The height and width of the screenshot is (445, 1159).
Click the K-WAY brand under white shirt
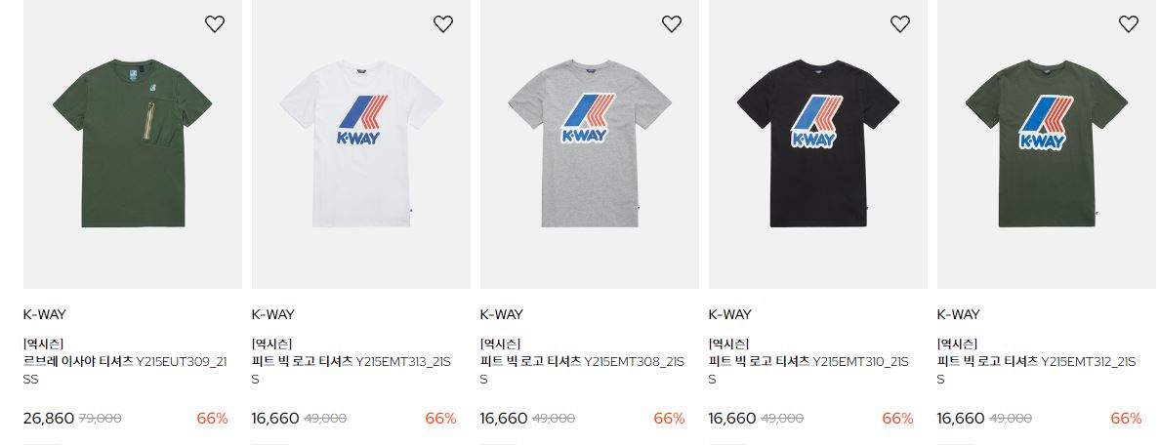(272, 314)
